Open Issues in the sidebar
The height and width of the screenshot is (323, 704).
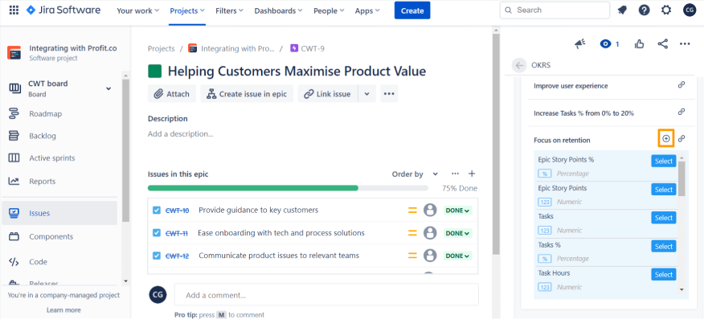tap(59, 213)
